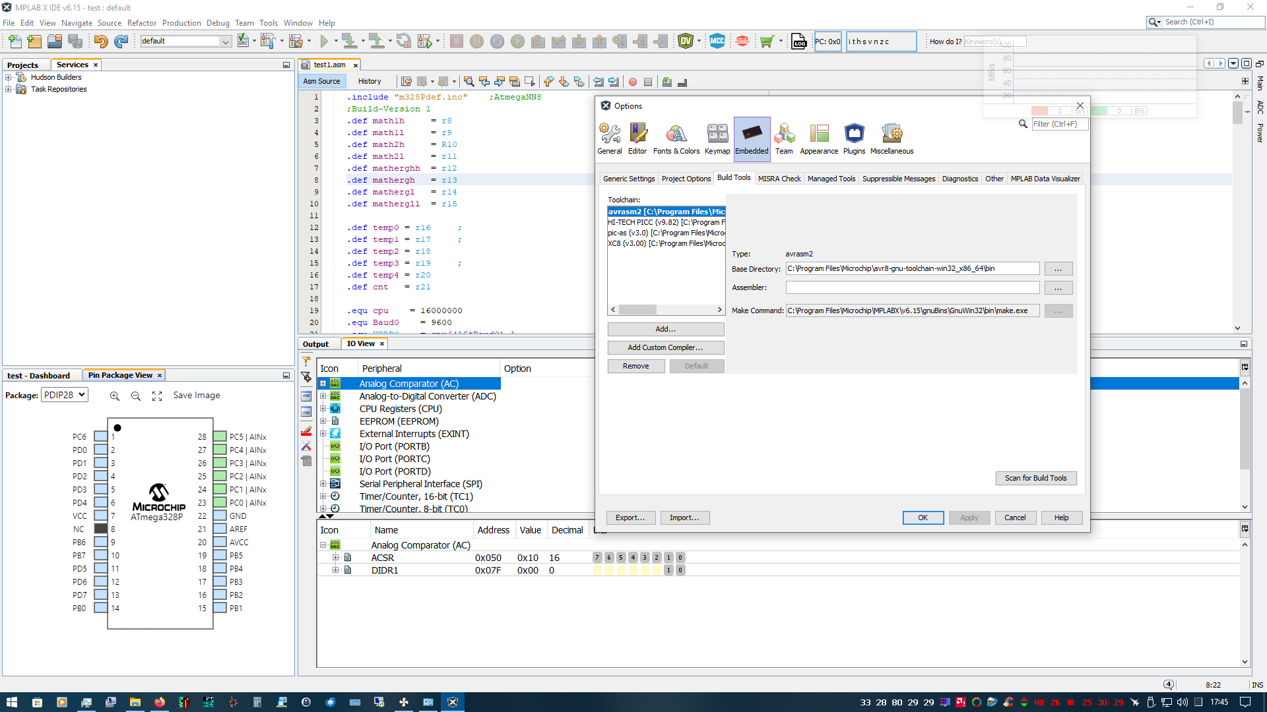Click the Read Device Memory icon
The height and width of the screenshot is (712, 1267).
(377, 42)
